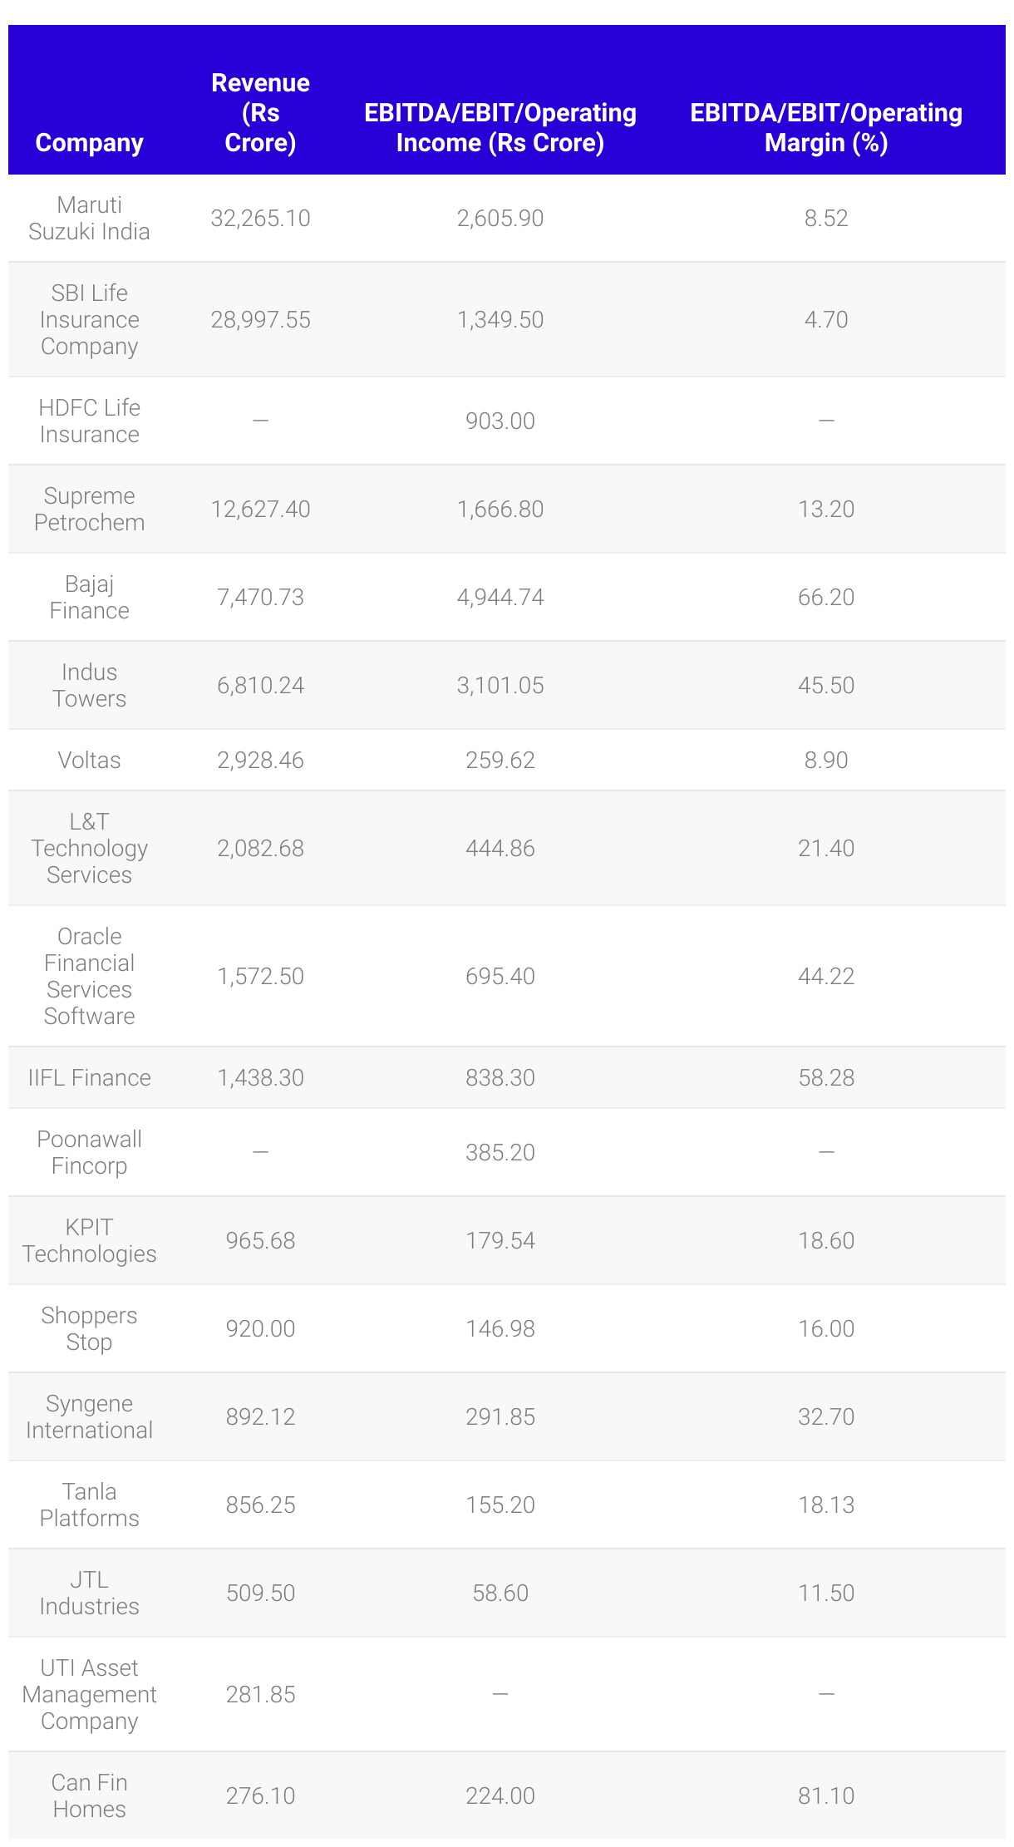This screenshot has width=1014, height=1847.
Task: Select SBI Life Insurance Company row label
Action: (x=89, y=319)
